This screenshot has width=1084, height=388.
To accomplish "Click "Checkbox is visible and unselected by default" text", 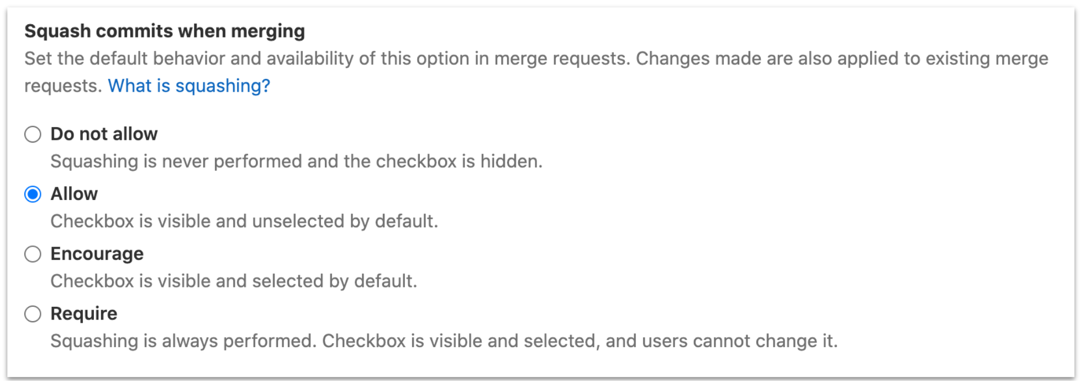I will pyautogui.click(x=244, y=222).
